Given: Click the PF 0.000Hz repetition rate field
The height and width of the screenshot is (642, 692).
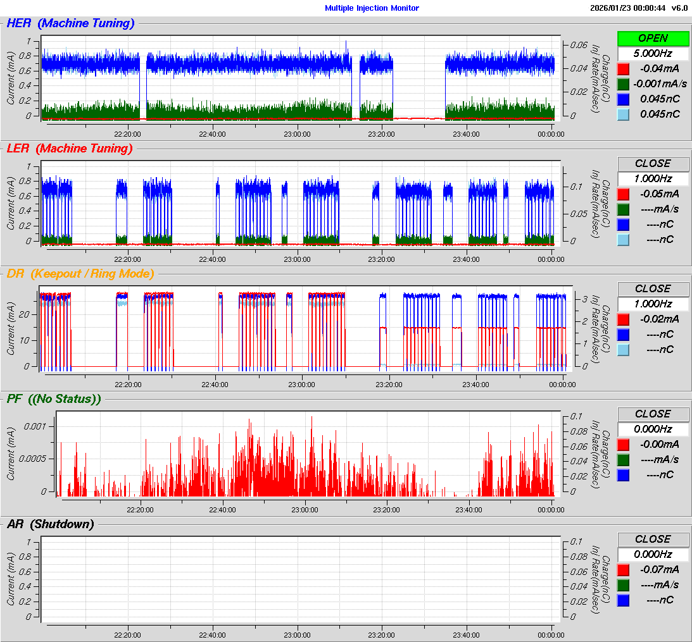Looking at the screenshot, I should point(653,429).
